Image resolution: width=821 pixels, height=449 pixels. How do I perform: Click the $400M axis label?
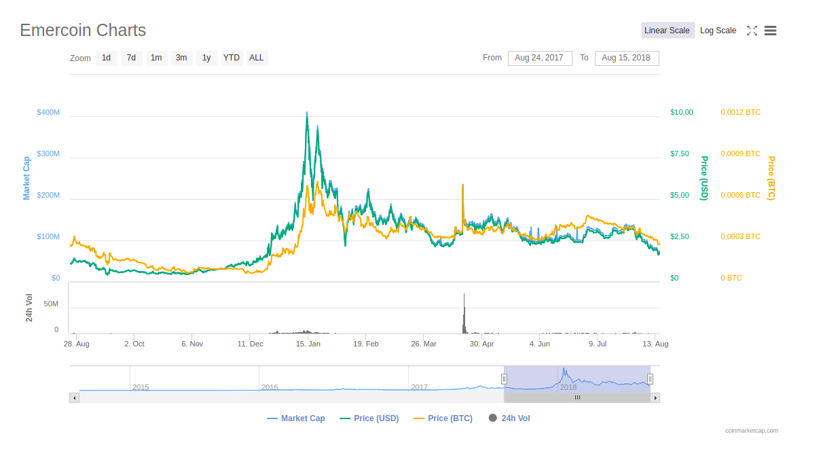click(x=48, y=112)
